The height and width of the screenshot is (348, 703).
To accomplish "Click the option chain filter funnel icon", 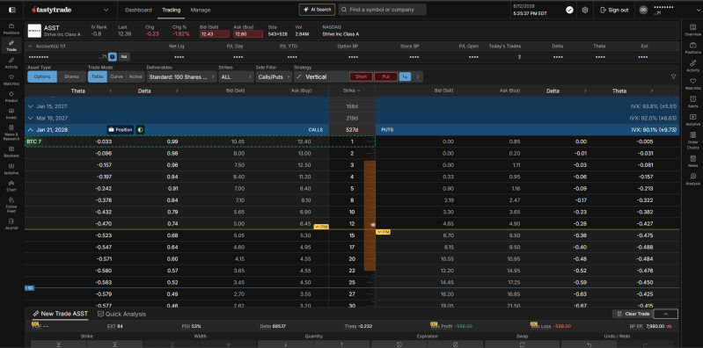I will (673, 76).
